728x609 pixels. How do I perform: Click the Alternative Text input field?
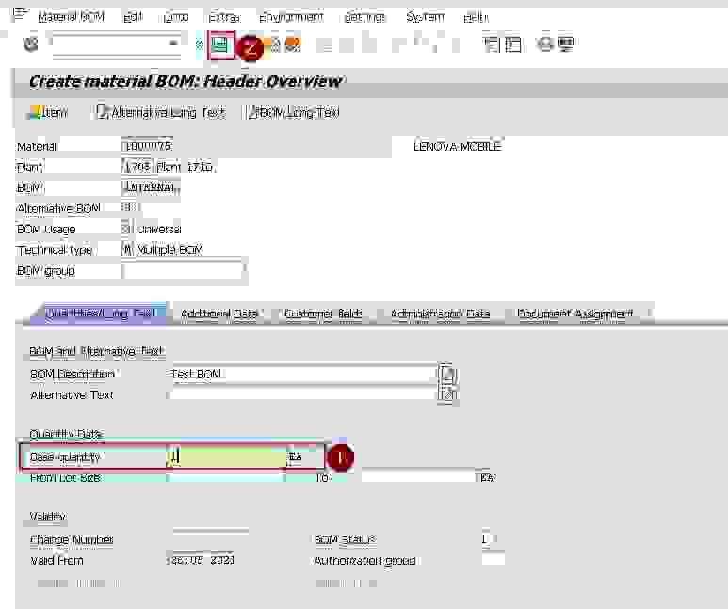(302, 395)
